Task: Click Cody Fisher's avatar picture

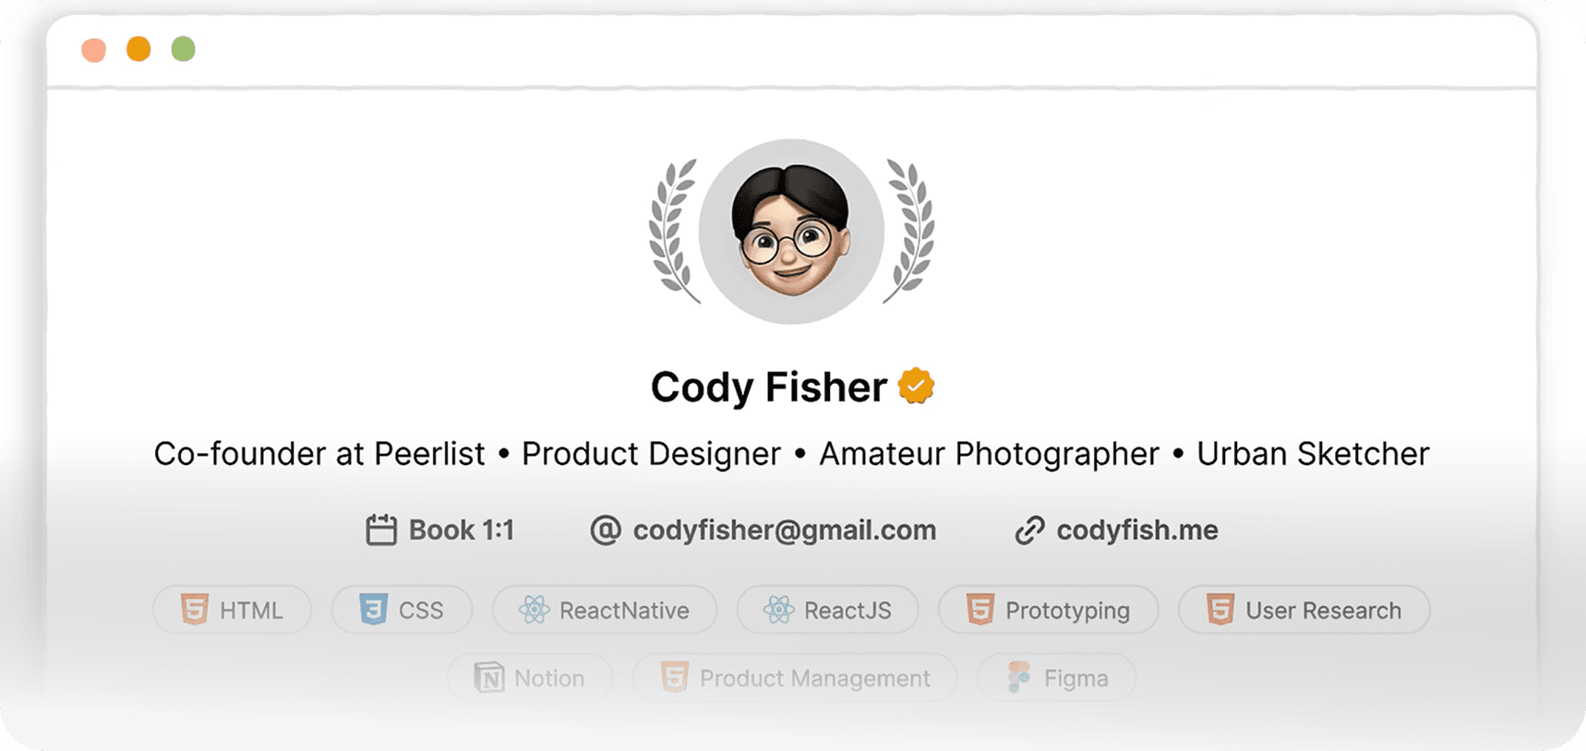Action: coord(791,232)
